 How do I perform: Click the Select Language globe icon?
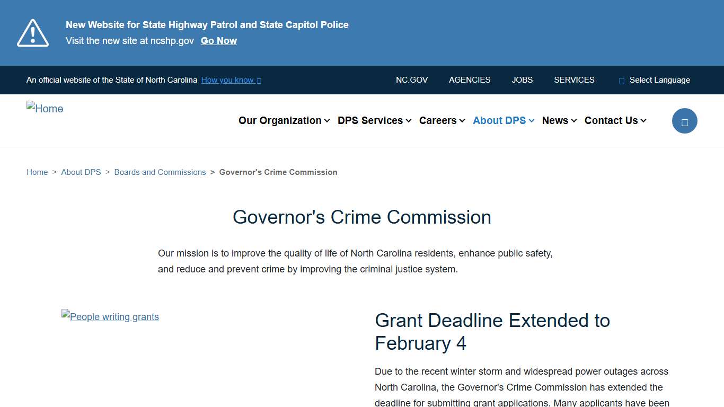[x=621, y=80]
